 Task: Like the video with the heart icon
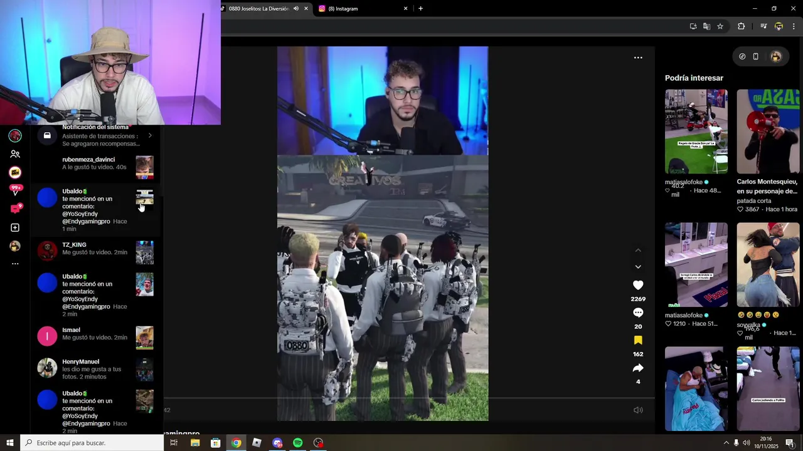click(x=638, y=285)
